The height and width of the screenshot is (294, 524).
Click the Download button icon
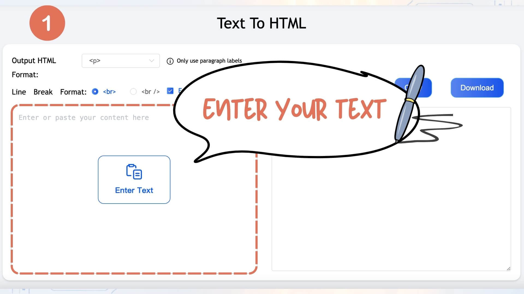click(477, 88)
